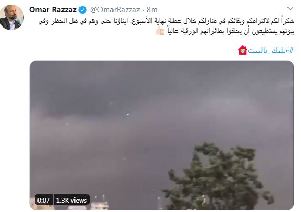This screenshot has width=301, height=212.
Task: Click the blue verified badge icon
Action: (x=83, y=10)
